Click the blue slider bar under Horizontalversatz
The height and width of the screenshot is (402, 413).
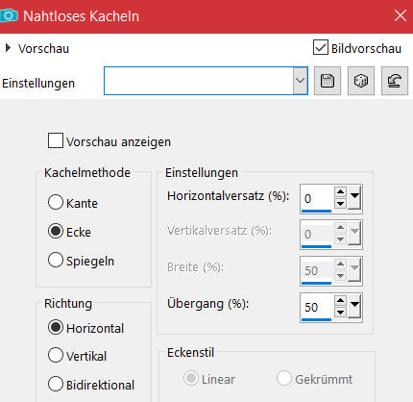tap(316, 212)
